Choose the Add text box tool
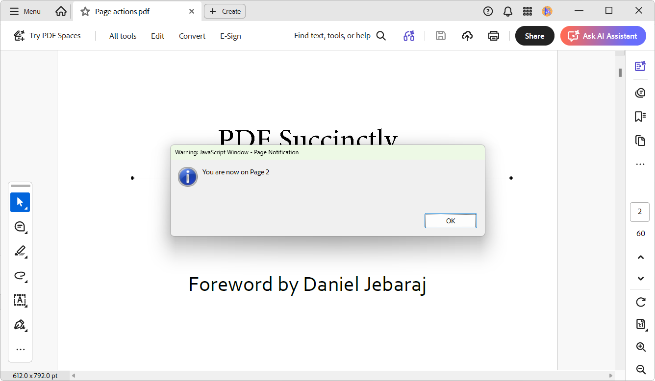 coord(20,300)
